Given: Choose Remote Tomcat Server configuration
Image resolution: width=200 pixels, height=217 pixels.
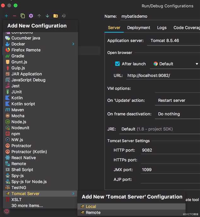Looking at the screenshot, I should pos(132,212).
